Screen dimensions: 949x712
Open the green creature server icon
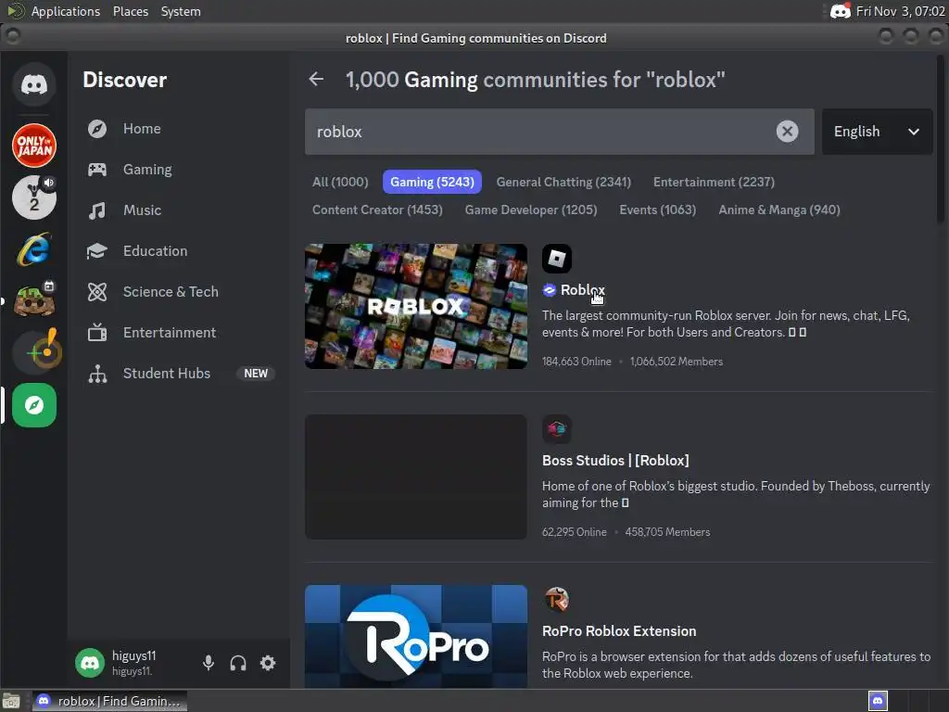(34, 301)
